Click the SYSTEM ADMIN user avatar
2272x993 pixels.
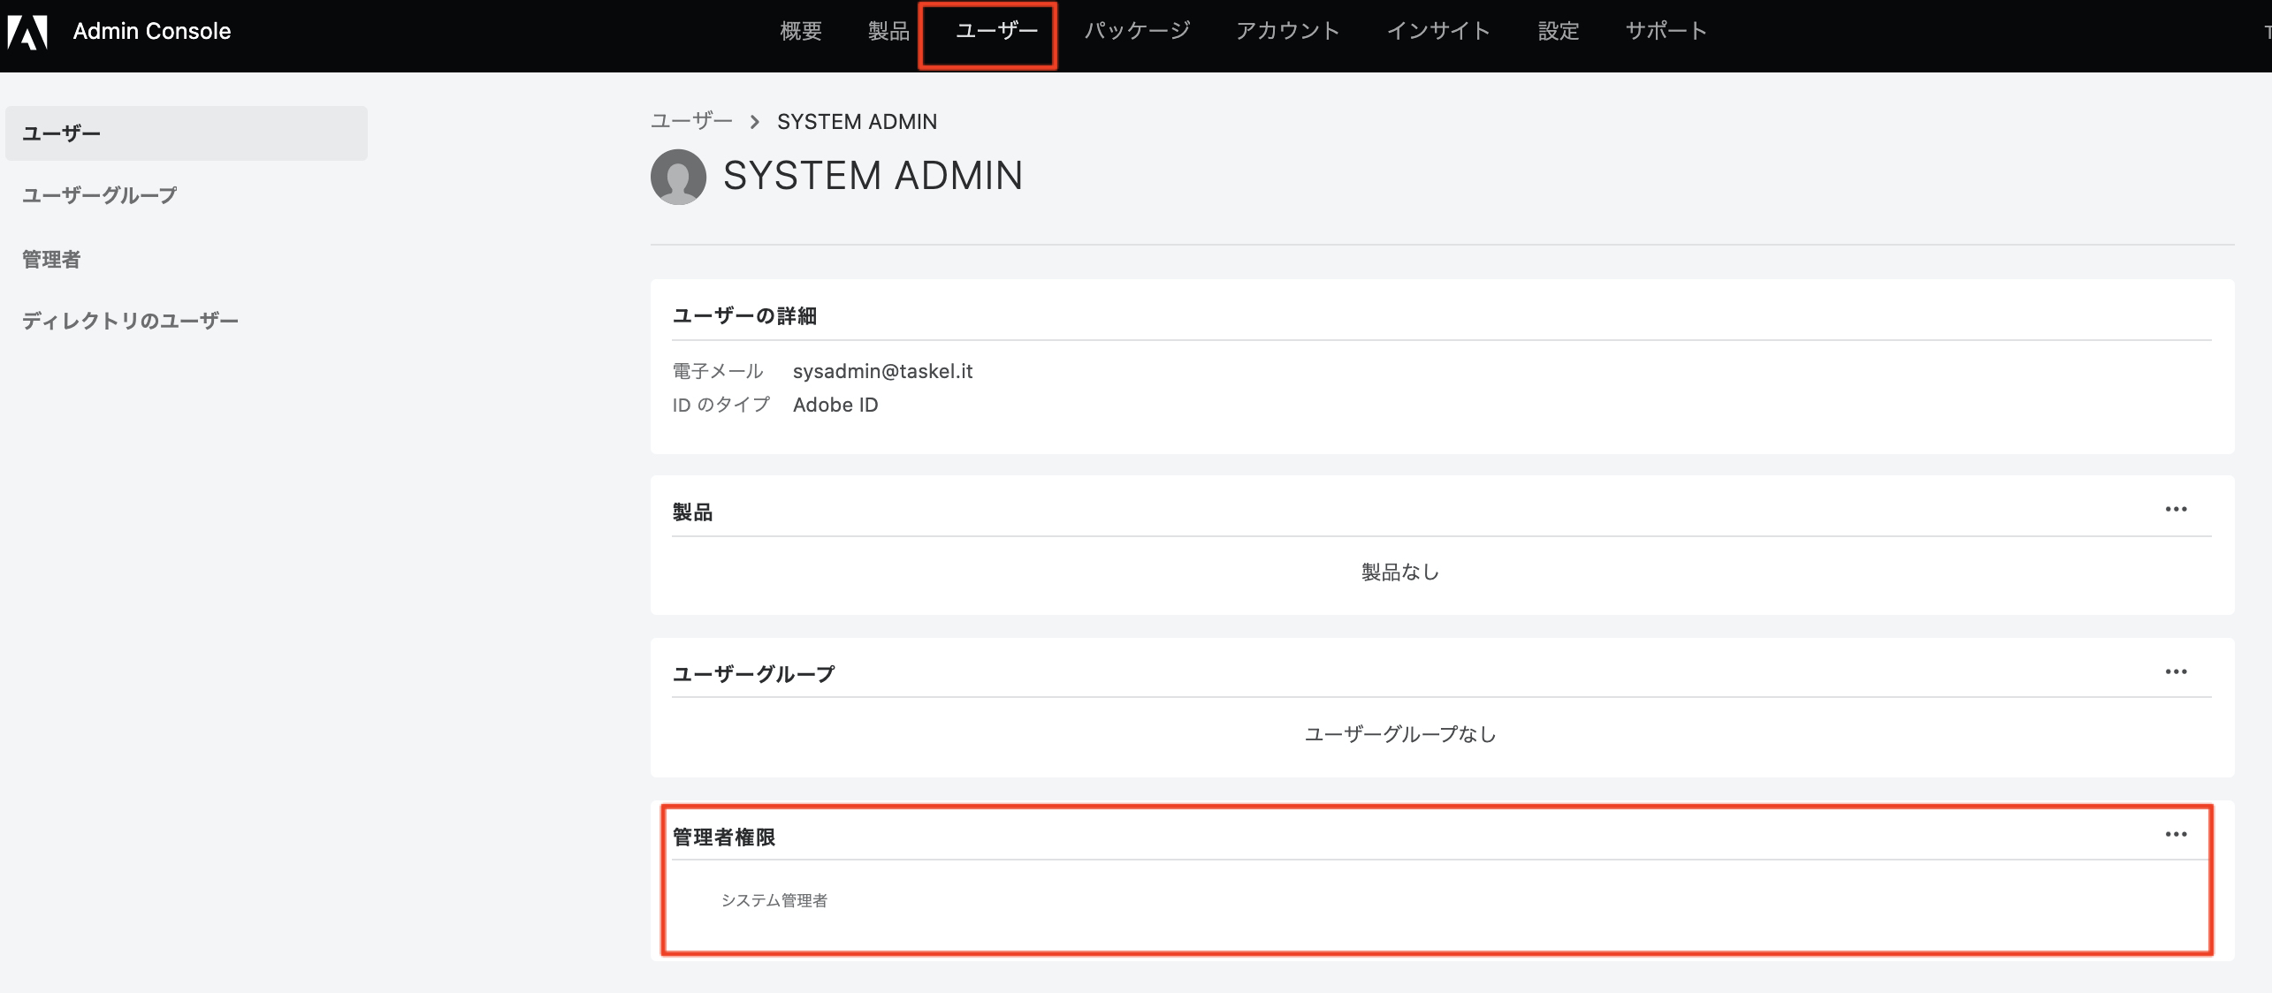click(678, 177)
